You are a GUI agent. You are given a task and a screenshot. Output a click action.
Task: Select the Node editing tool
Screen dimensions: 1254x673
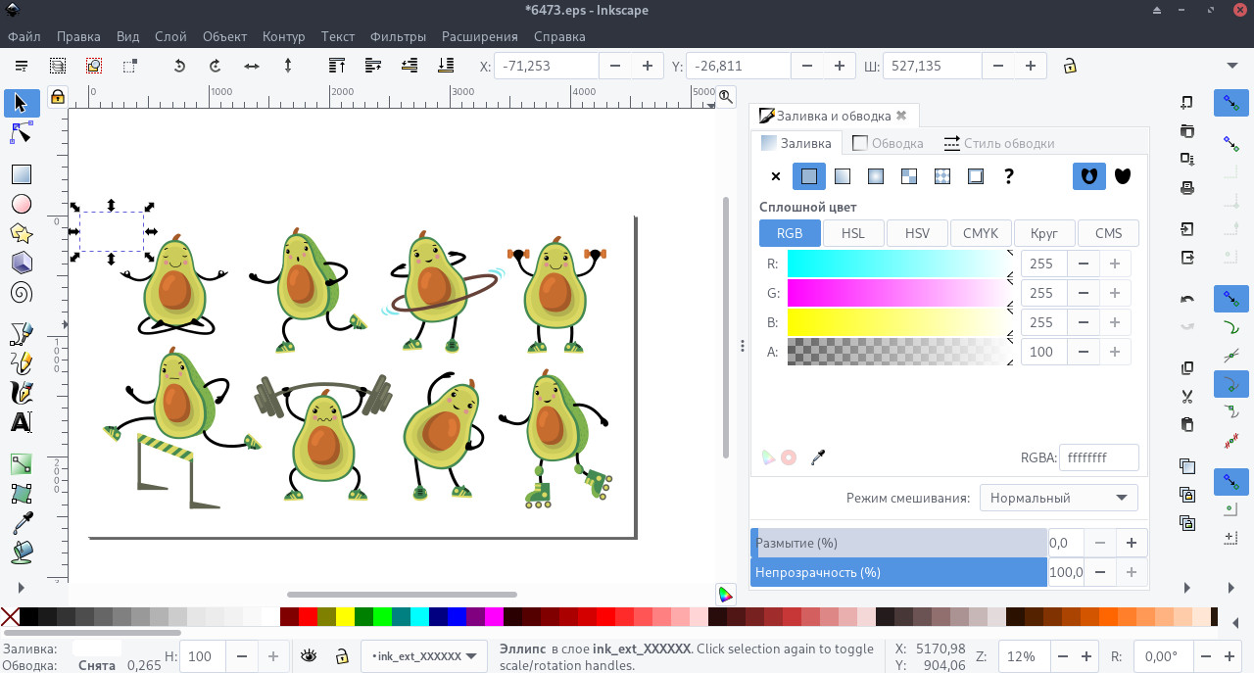tap(21, 132)
